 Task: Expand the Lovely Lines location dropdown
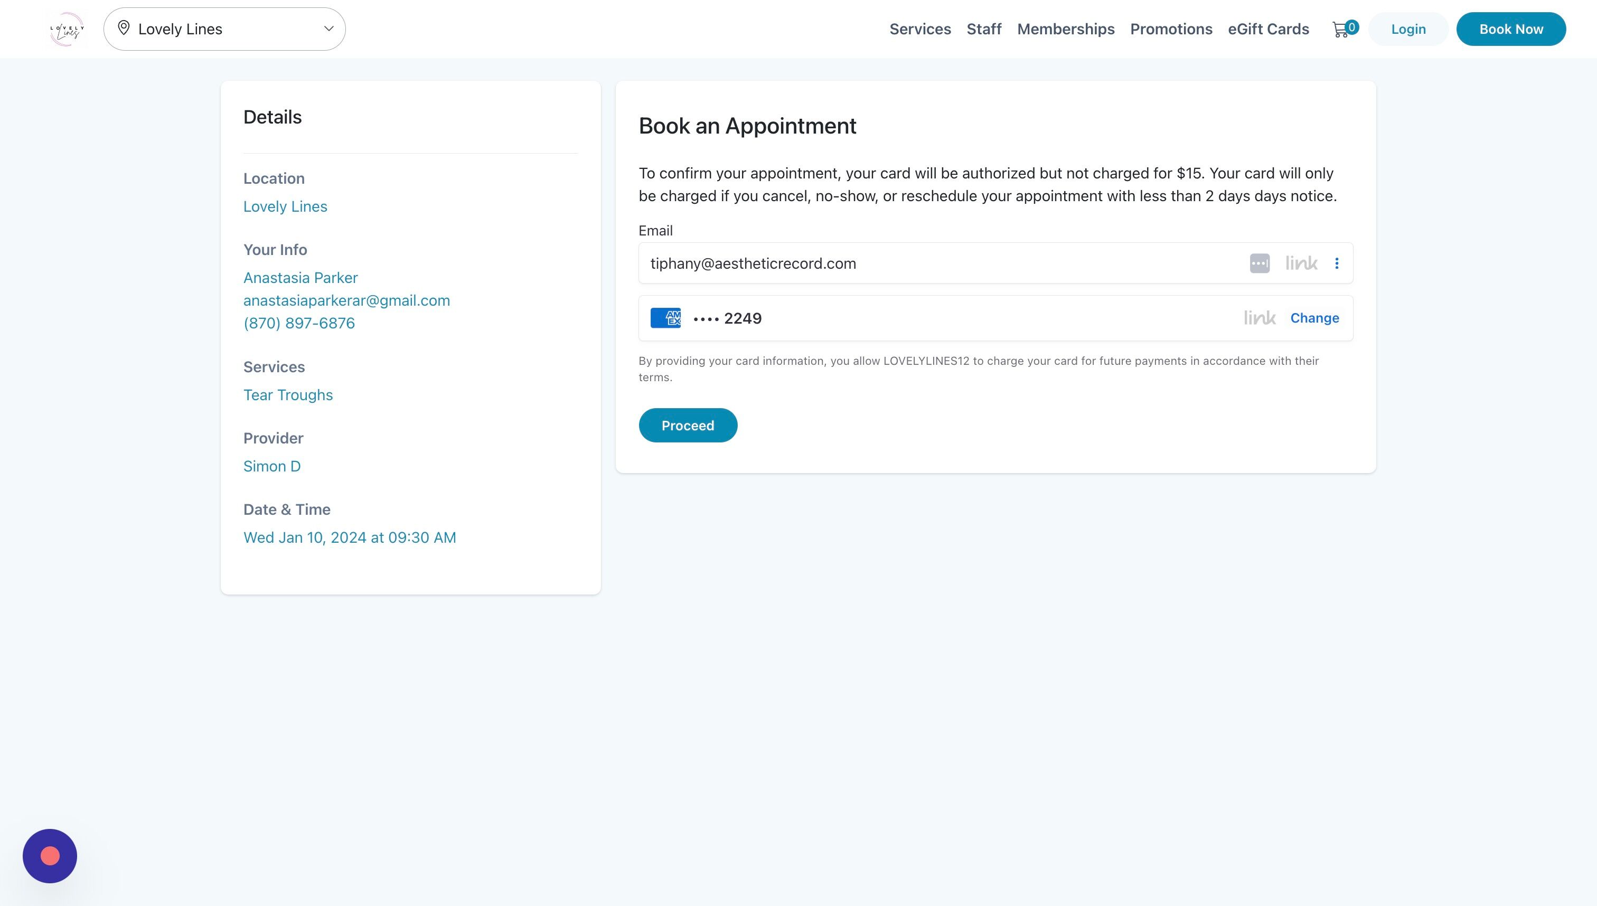[x=224, y=29]
